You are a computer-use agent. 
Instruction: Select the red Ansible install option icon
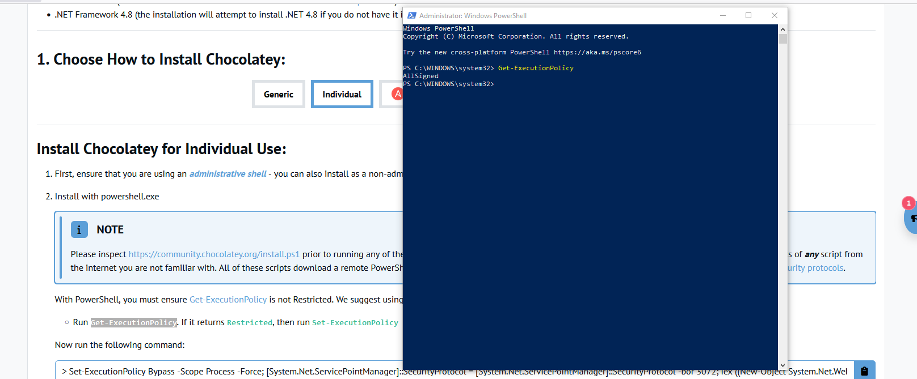coord(397,94)
